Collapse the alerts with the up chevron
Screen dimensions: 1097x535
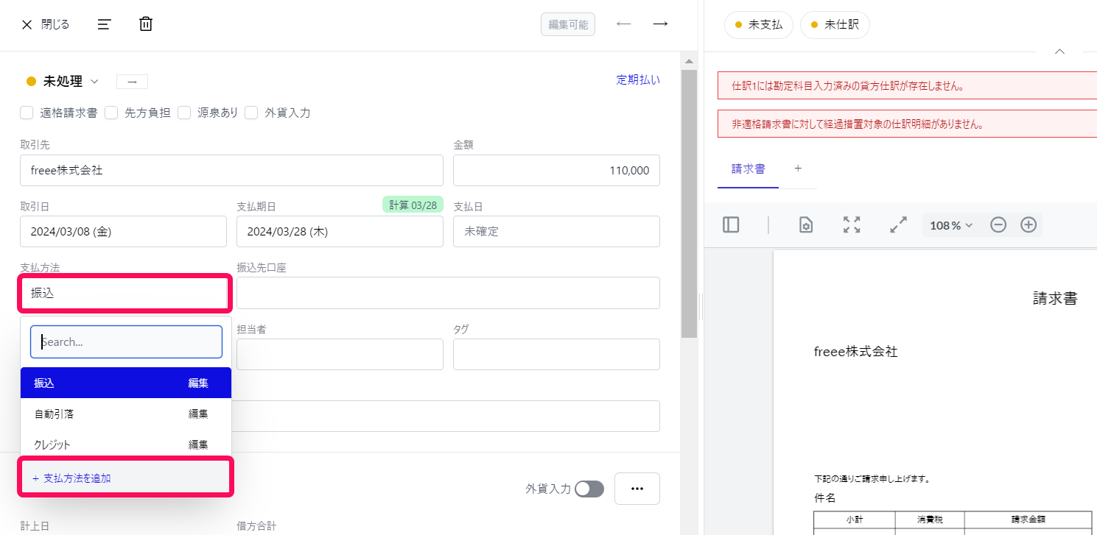pos(1059,52)
